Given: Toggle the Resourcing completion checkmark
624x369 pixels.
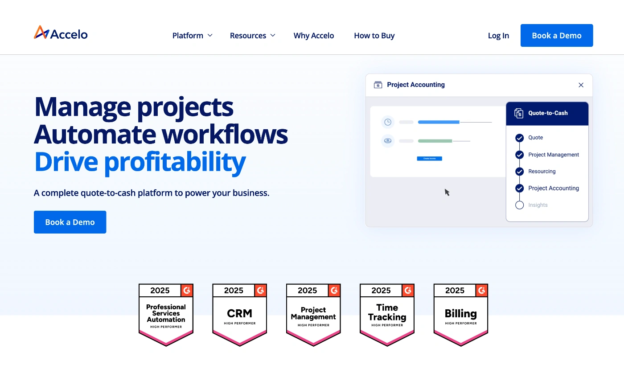Looking at the screenshot, I should pos(519,171).
